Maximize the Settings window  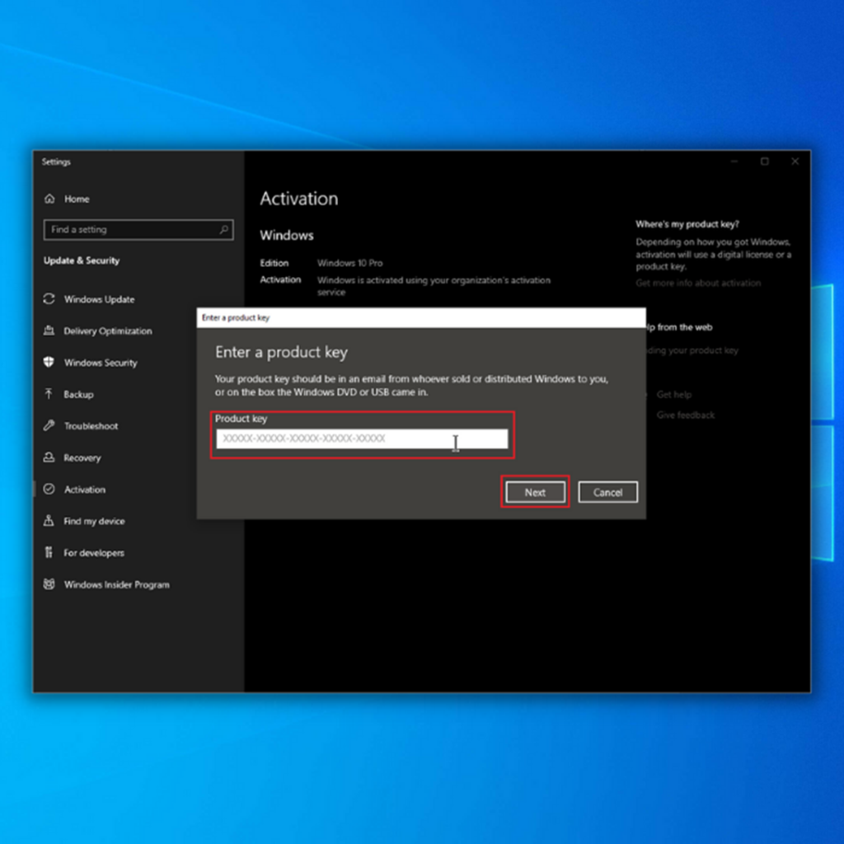764,162
